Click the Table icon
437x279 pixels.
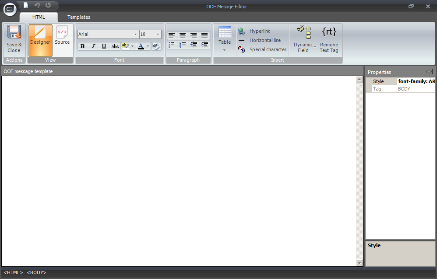coord(225,32)
